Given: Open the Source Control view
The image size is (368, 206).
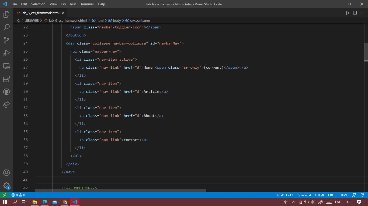Looking at the screenshot, I should pyautogui.click(x=6, y=40).
